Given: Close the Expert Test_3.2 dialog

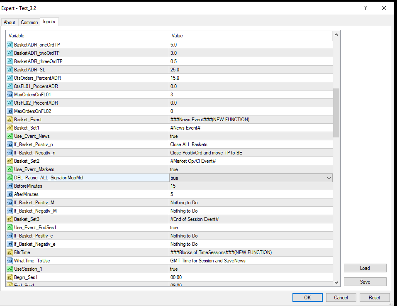Looking at the screenshot, I should coord(384,8).
